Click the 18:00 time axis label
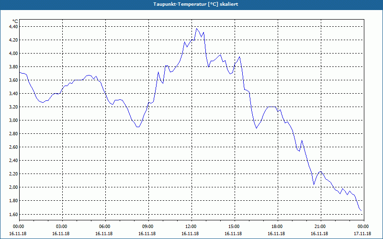This screenshot has width=383, height=239. point(277,227)
